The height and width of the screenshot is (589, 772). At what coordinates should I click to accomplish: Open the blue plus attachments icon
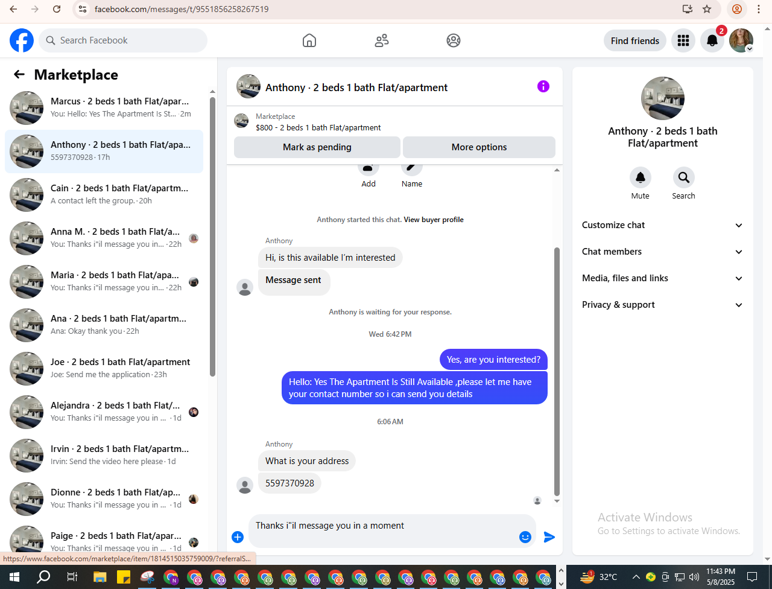coord(238,537)
